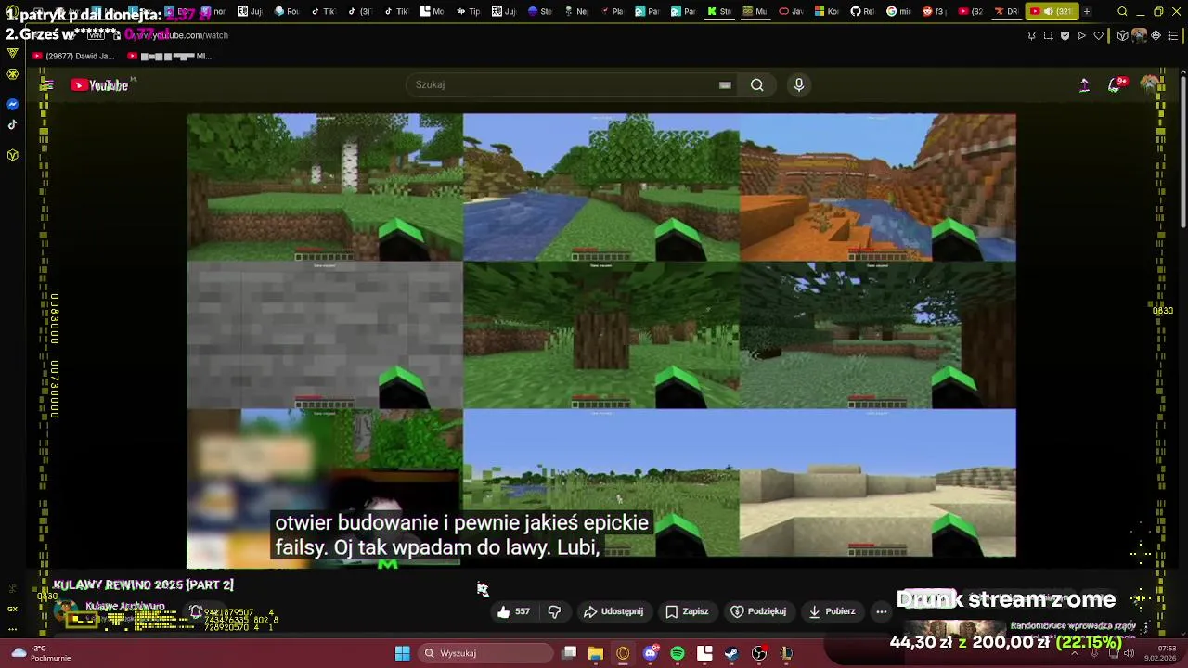Switch to the Kick Str browser tab
This screenshot has width=1188, height=668.
click(x=719, y=11)
